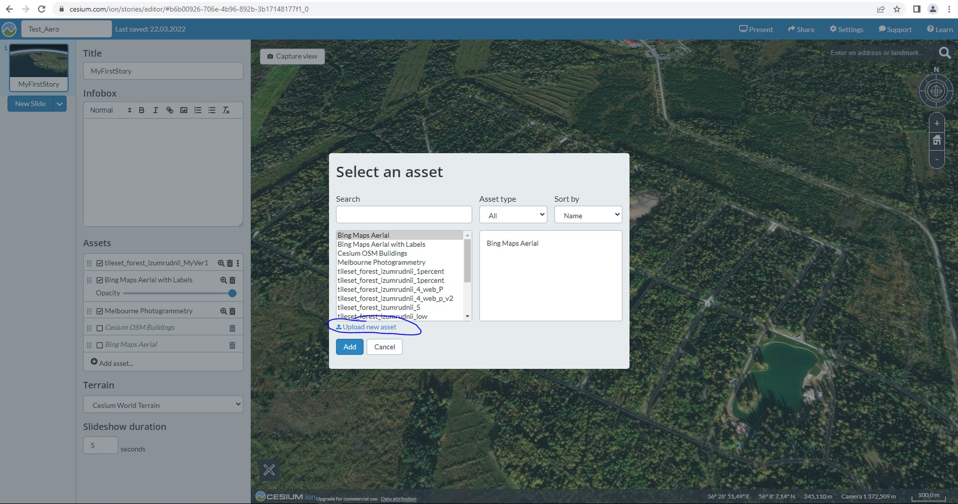
Task: Delete Cesium OSM Buildings asset
Action: 232,328
